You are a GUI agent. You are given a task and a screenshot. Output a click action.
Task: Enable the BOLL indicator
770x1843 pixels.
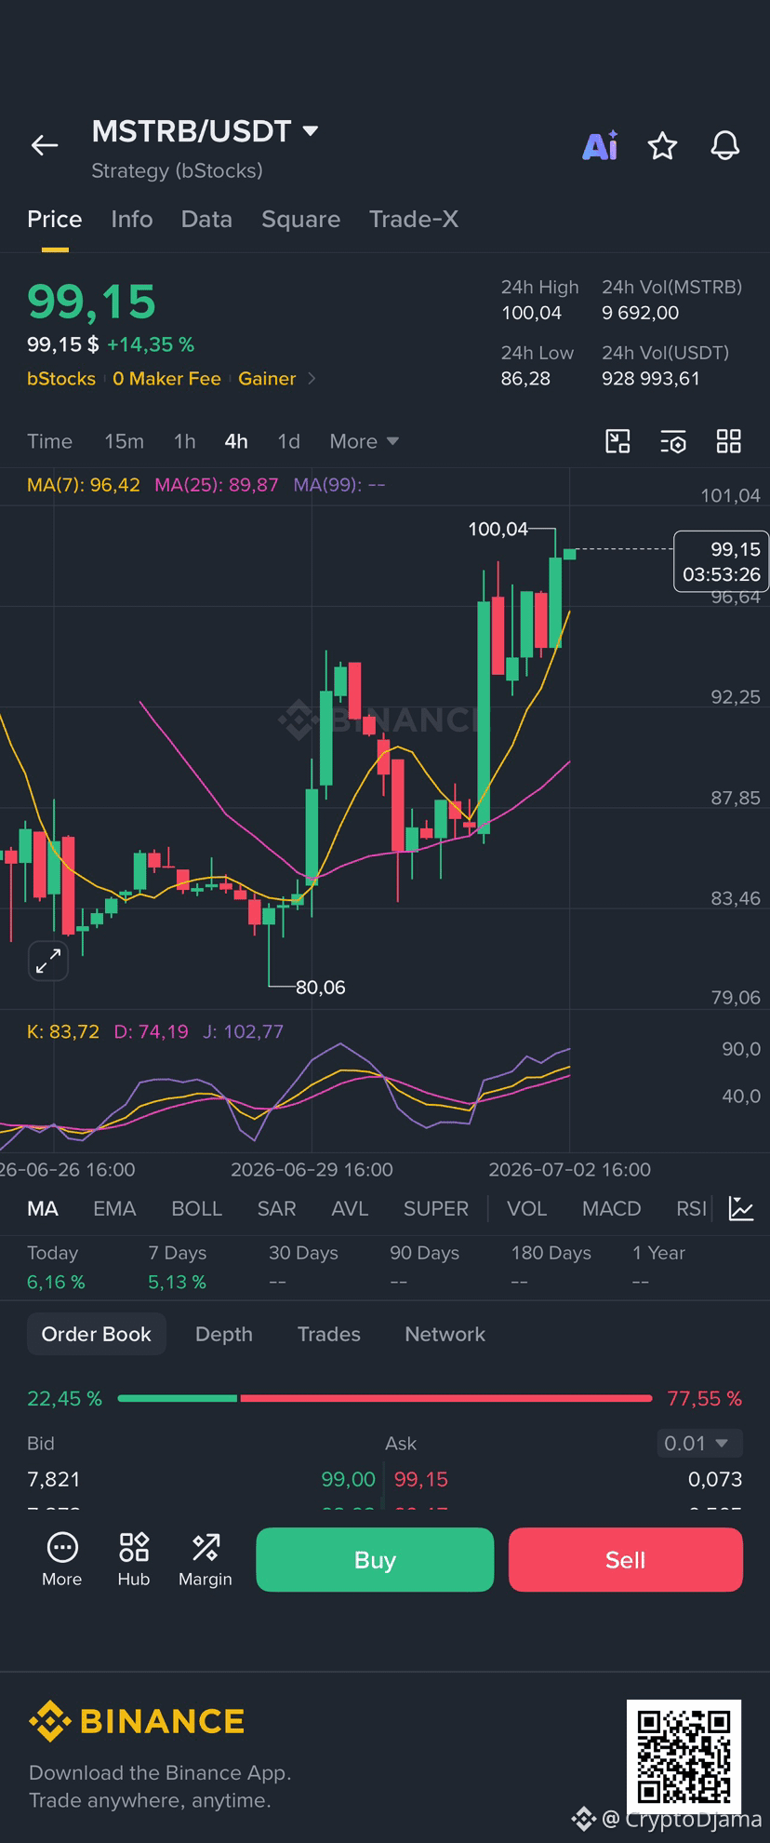[x=196, y=1208]
